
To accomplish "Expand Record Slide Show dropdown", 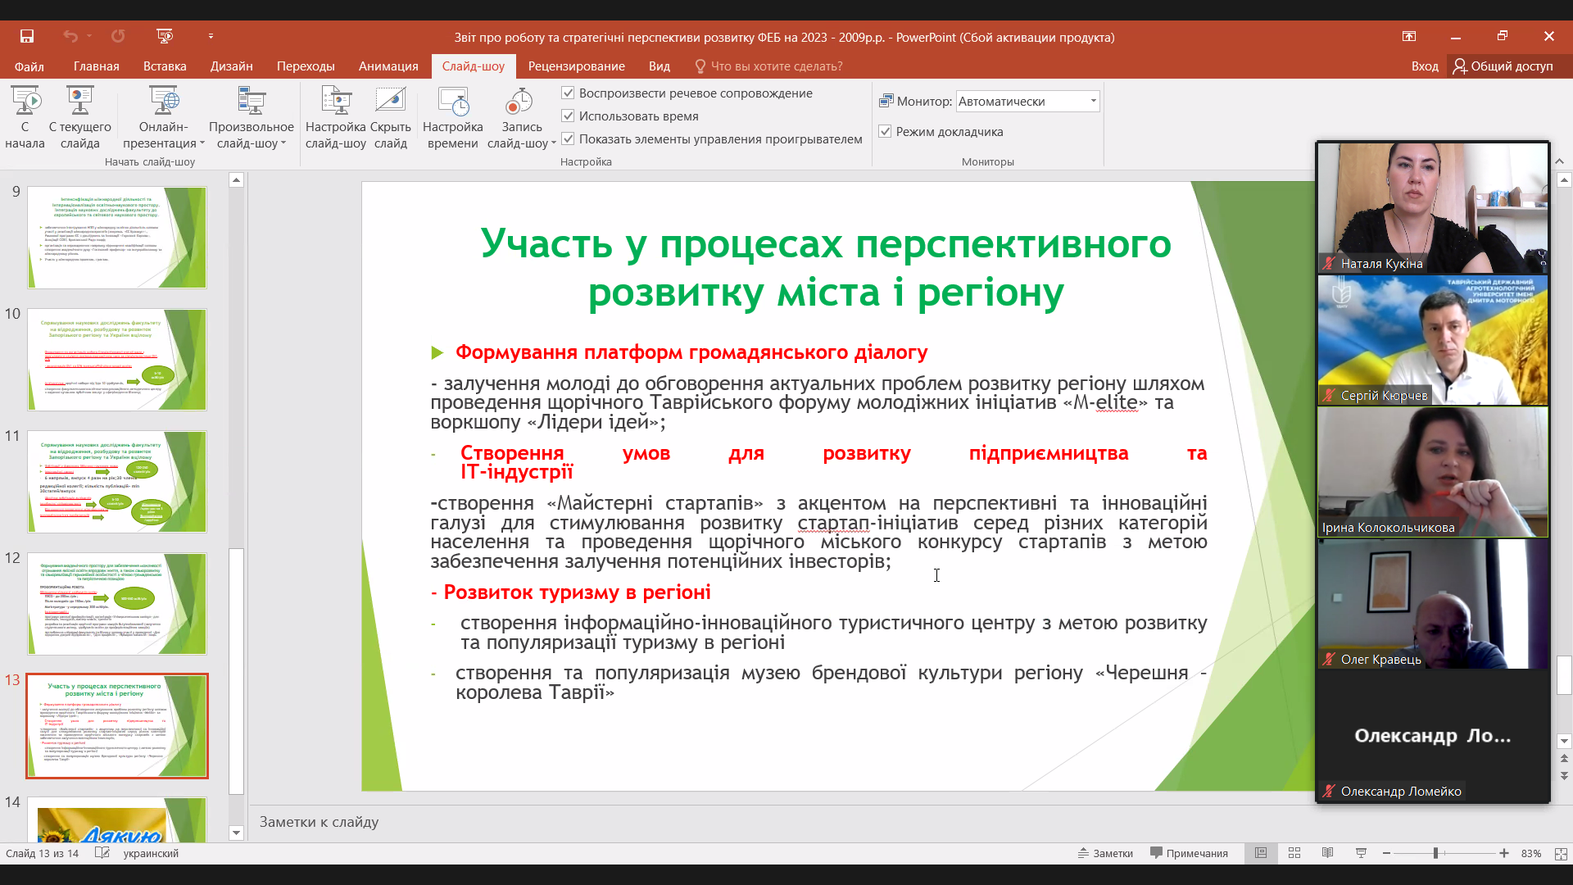I will pyautogui.click(x=554, y=143).
